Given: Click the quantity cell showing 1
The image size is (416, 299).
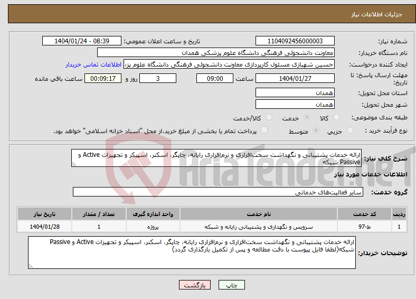Looking at the screenshot, I should 99,227.
